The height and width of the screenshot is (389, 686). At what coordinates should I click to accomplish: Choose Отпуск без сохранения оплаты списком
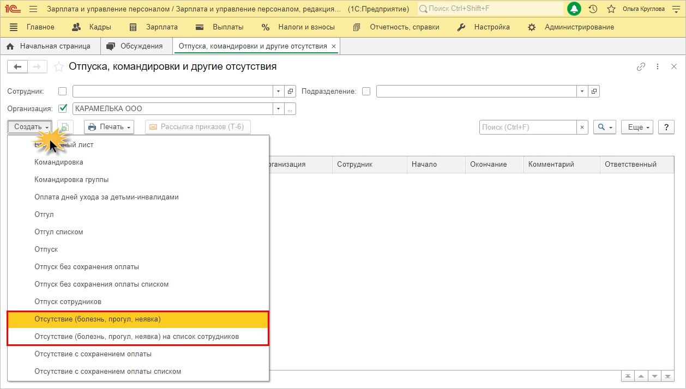click(139, 284)
